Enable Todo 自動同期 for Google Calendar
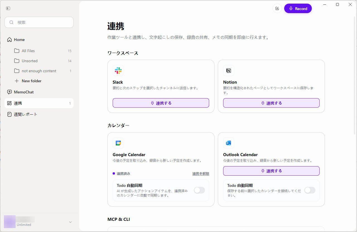Image resolution: width=357 pixels, height=232 pixels. [x=199, y=190]
